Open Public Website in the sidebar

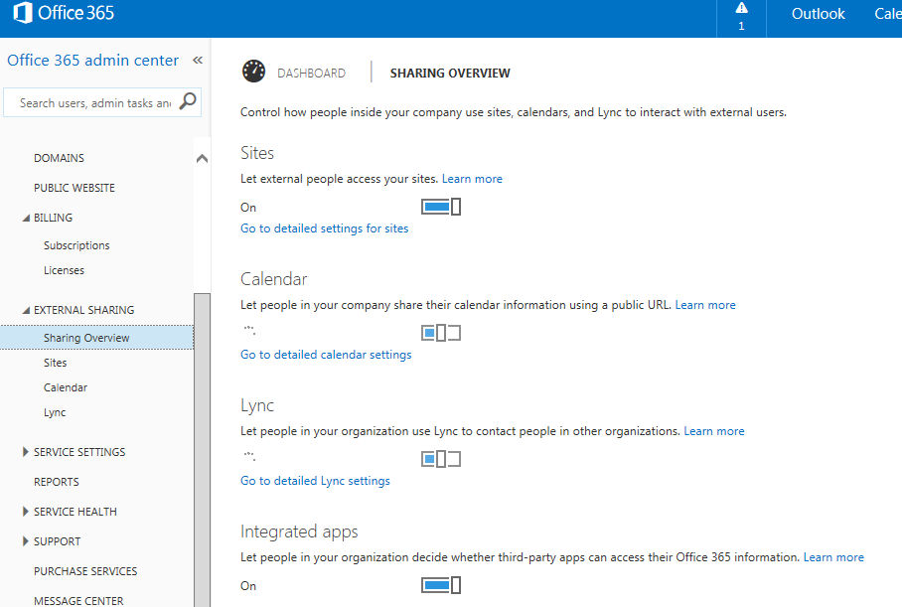pyautogui.click(x=75, y=188)
